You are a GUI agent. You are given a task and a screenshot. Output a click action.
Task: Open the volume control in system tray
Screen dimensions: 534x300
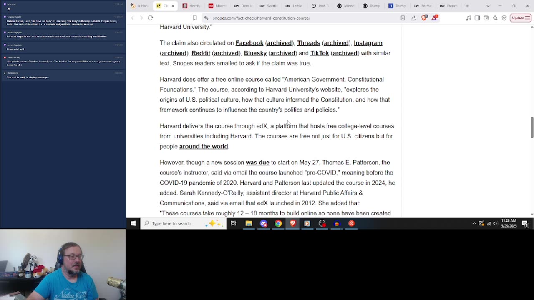point(496,223)
